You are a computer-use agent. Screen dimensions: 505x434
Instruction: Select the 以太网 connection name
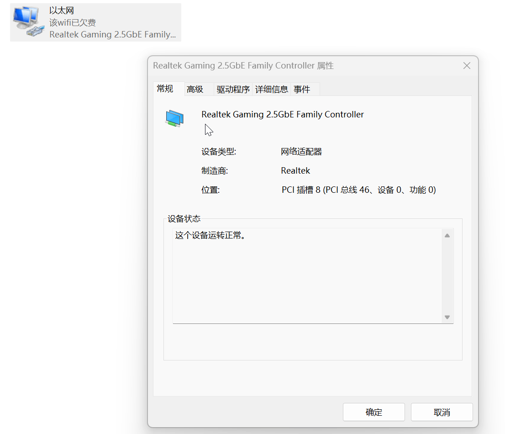pos(62,11)
